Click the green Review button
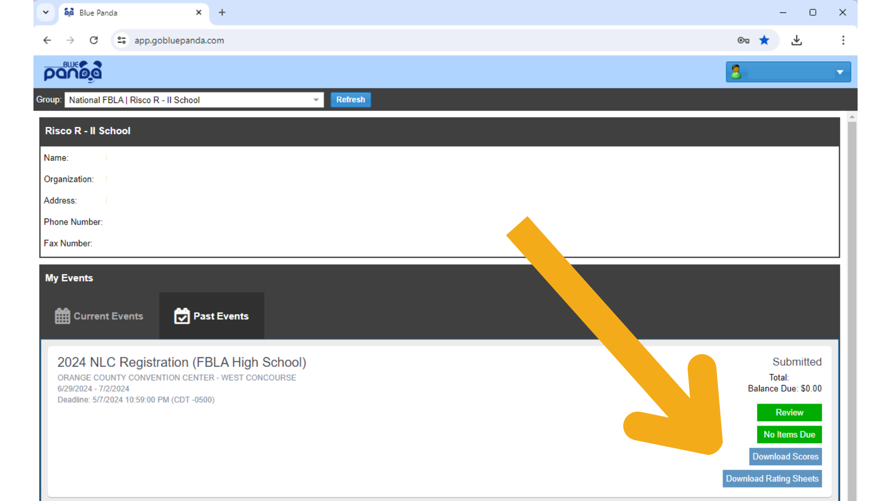Viewport: 891px width, 501px height. coord(789,412)
